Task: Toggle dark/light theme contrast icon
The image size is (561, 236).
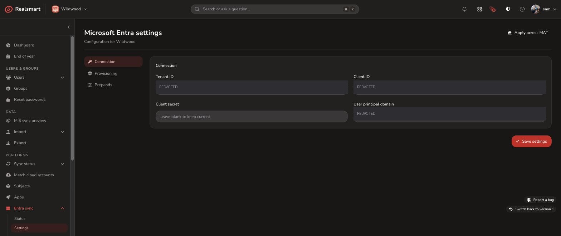Action: [x=508, y=9]
